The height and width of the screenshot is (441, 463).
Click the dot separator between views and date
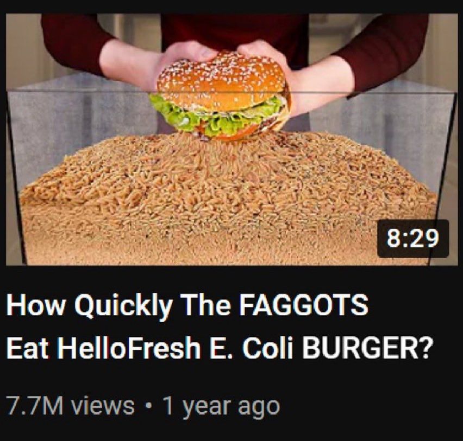(148, 406)
